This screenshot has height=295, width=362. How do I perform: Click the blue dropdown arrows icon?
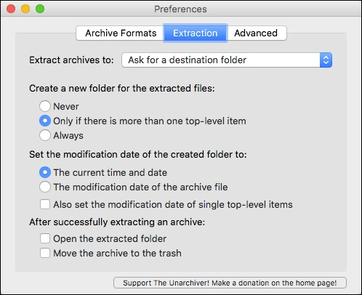coord(326,60)
